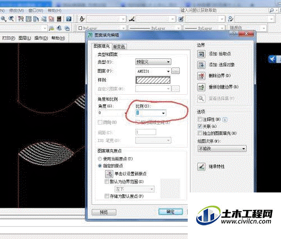Click the 预览 (Preview) button

pos(104,212)
